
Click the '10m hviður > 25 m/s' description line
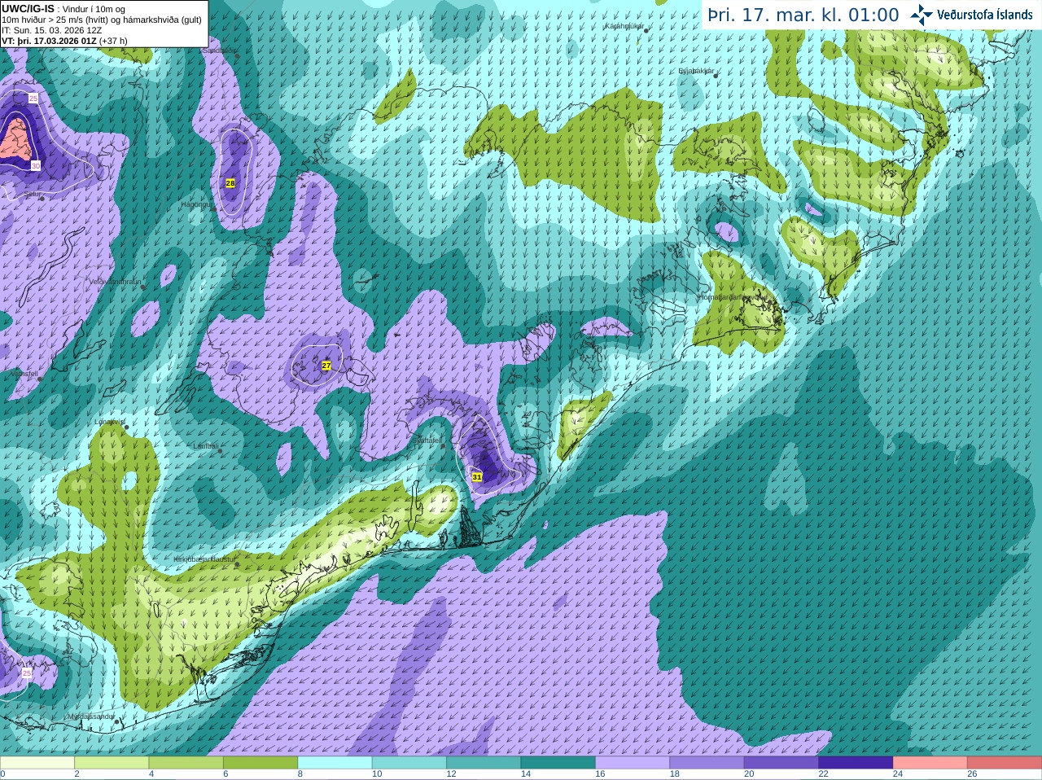[102, 20]
